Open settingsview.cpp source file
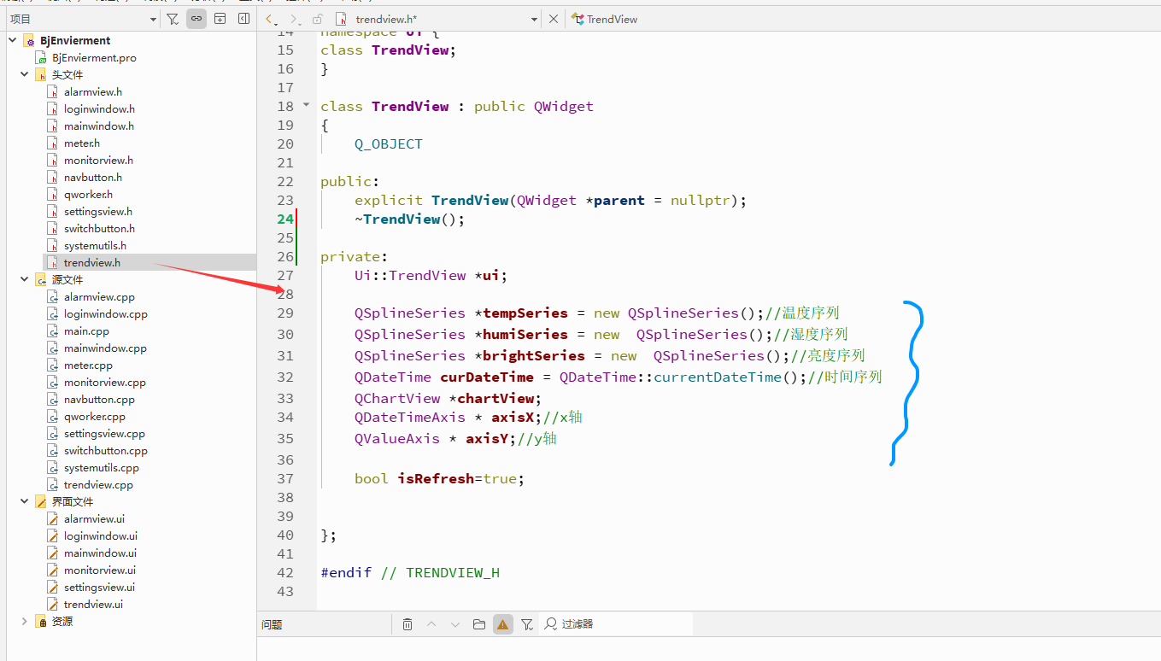The height and width of the screenshot is (661, 1161). (104, 433)
